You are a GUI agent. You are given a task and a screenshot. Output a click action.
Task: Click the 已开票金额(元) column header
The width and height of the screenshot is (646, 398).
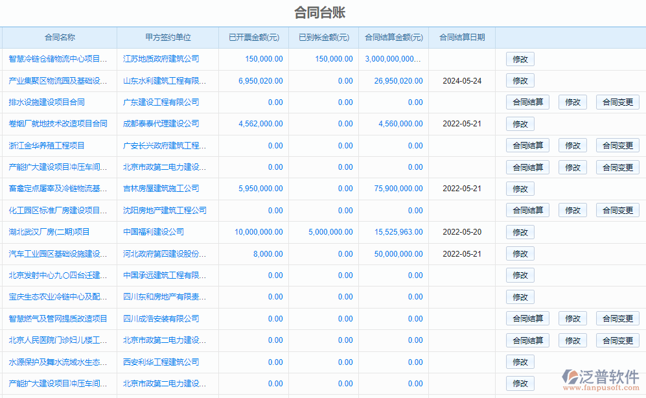tap(253, 38)
